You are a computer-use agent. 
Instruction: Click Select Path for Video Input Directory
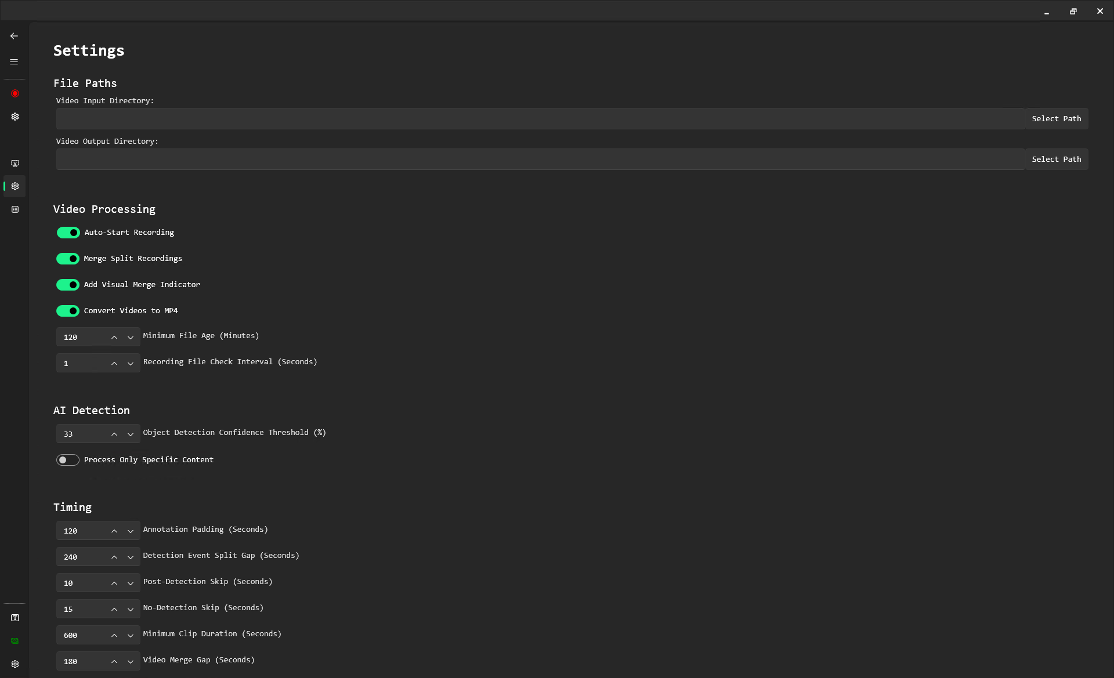pos(1056,118)
